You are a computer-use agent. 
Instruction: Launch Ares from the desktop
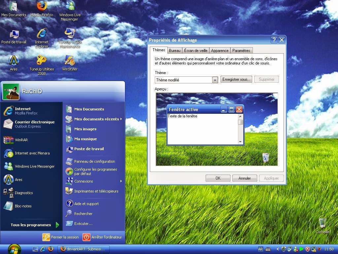[14, 62]
